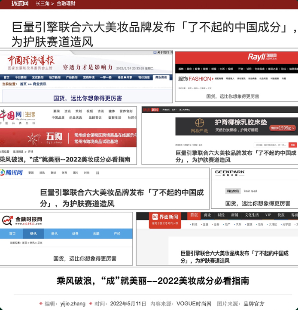298x310 pixels.
Task: Click the 界面新闻 red logo badge
Action: click(165, 220)
